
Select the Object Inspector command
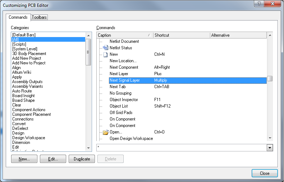[x=124, y=100]
